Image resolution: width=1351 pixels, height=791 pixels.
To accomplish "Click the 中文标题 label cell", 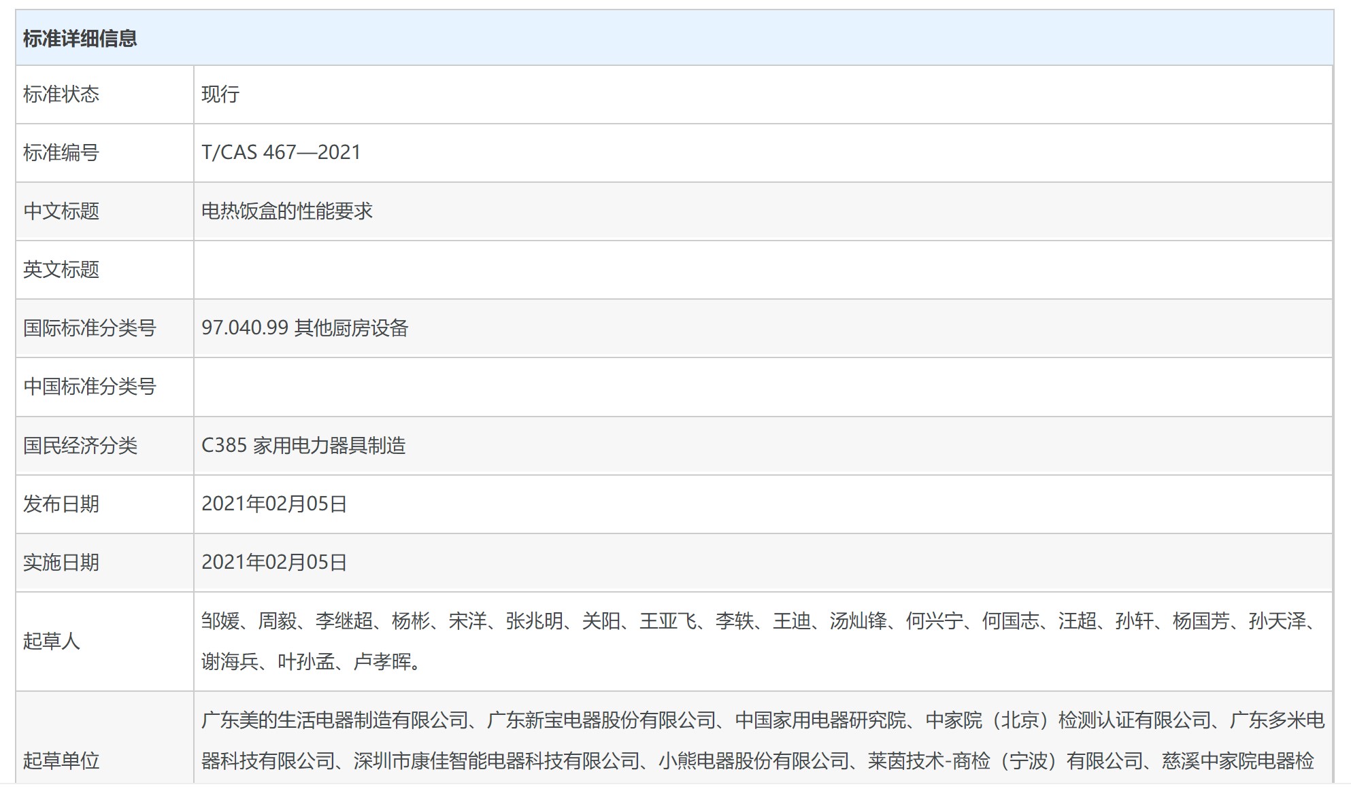I will (61, 211).
